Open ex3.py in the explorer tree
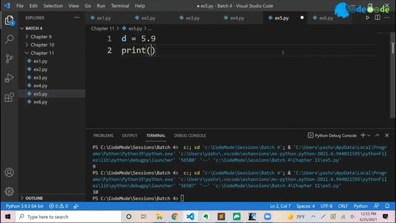 (40, 77)
